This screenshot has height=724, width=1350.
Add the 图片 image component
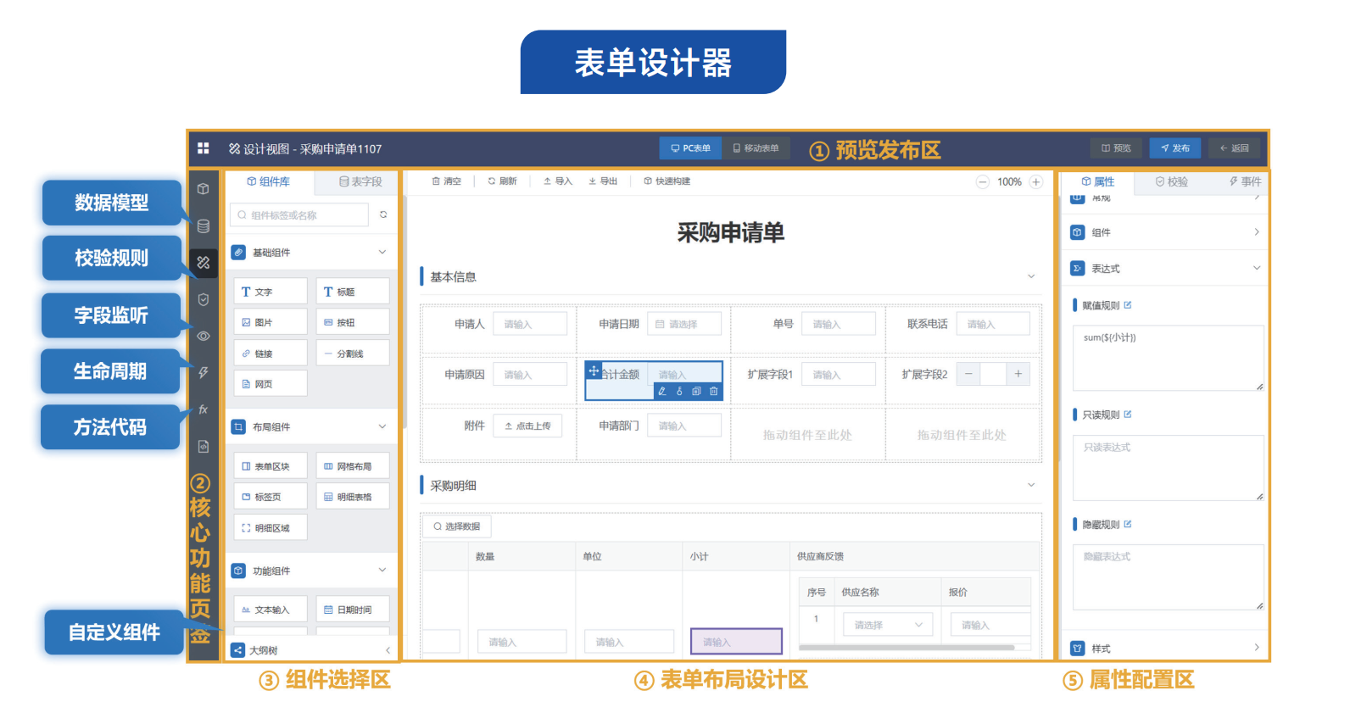point(271,322)
